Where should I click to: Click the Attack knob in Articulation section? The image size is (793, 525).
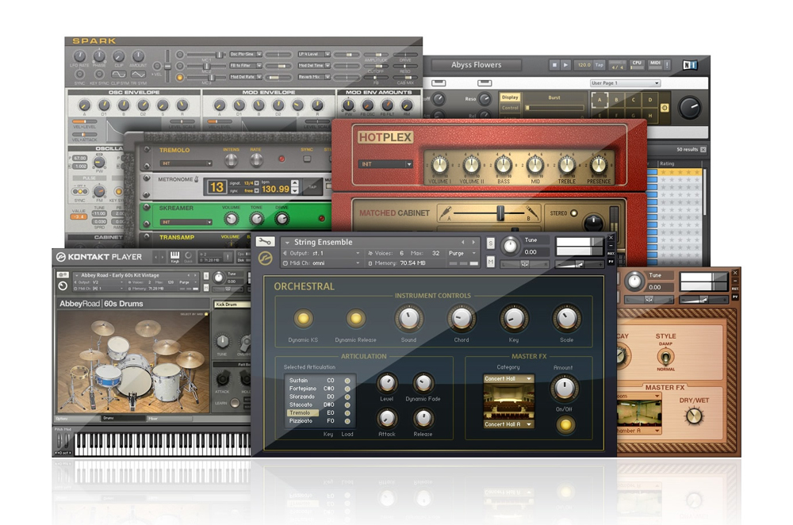(x=387, y=418)
